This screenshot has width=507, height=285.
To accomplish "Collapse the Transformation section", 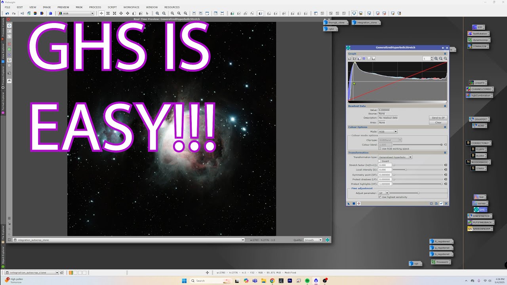I will coord(445,152).
